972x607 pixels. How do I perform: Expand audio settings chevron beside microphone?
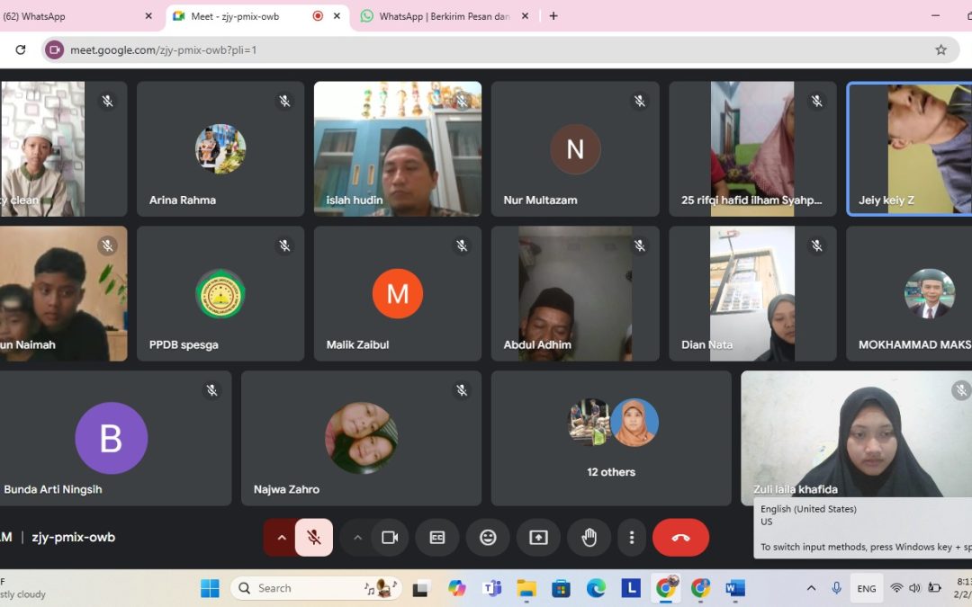coord(281,538)
